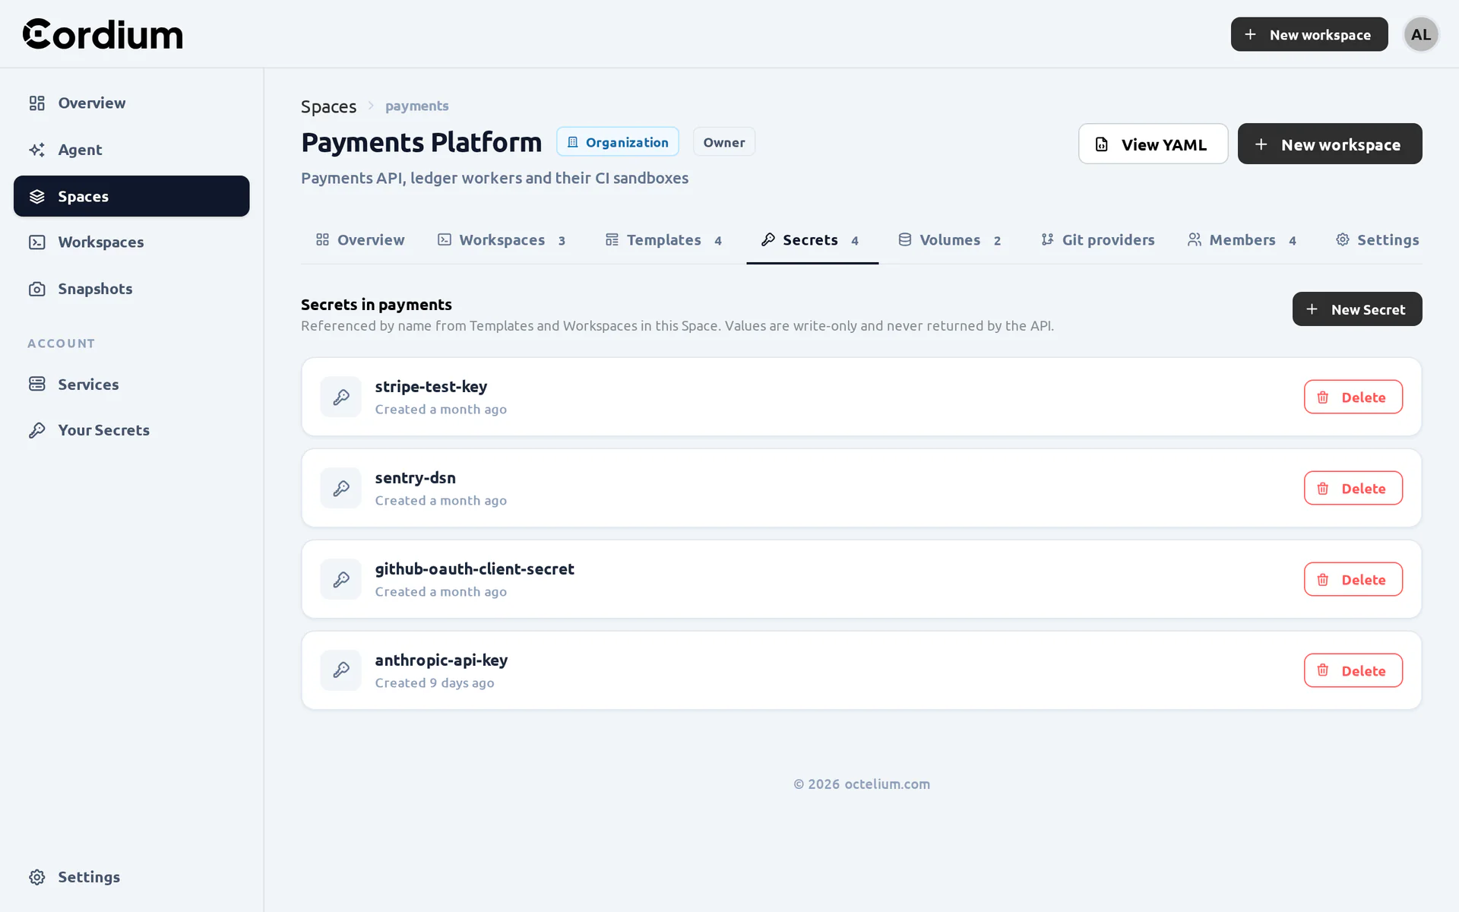Delete the sentry-dsn secret
Screen dimensions: 1459x912
[1353, 488]
